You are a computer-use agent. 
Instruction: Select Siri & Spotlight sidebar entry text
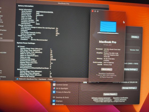(62, 88)
